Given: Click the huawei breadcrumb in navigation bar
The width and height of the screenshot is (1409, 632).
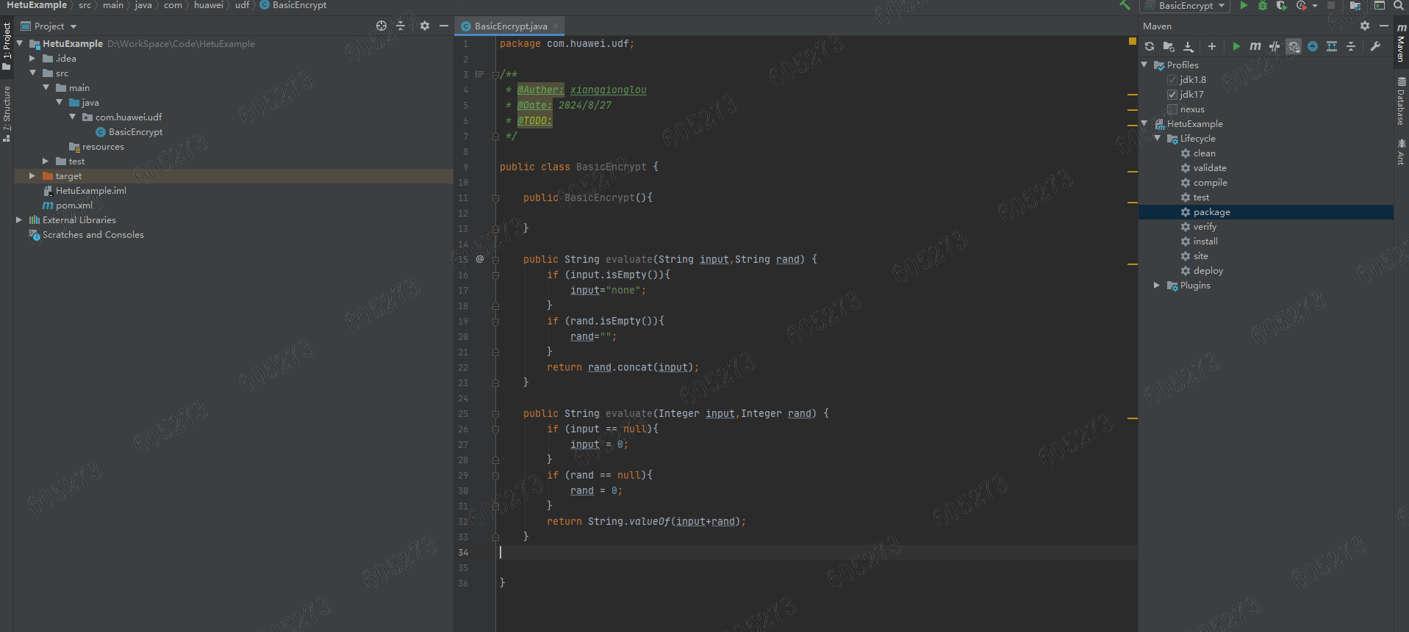Looking at the screenshot, I should [208, 5].
